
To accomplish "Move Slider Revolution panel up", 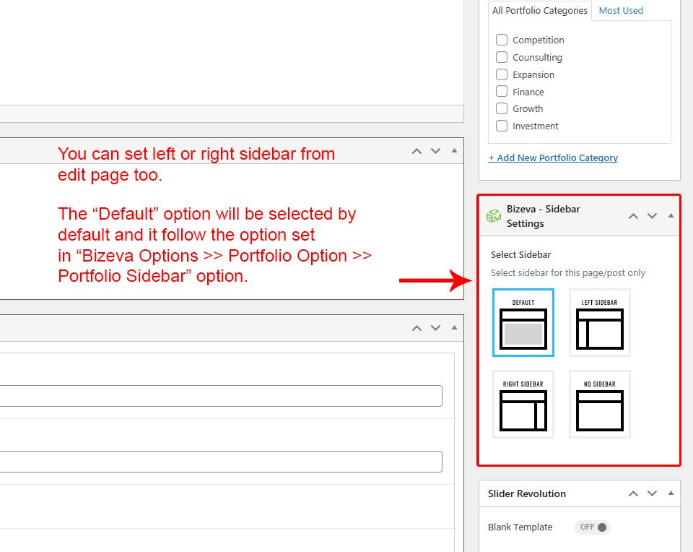I will click(x=633, y=493).
